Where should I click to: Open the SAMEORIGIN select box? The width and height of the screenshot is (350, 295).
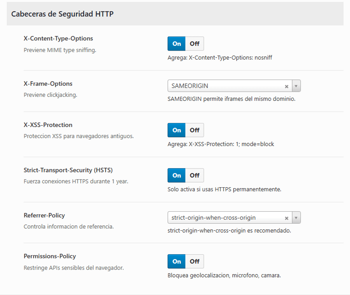225,86
